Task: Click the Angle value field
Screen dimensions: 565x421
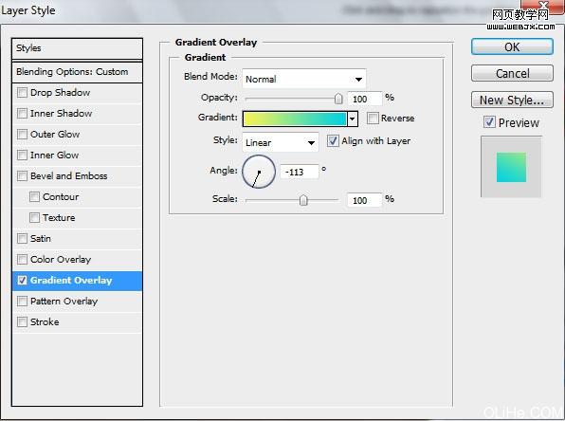Action: (x=299, y=172)
